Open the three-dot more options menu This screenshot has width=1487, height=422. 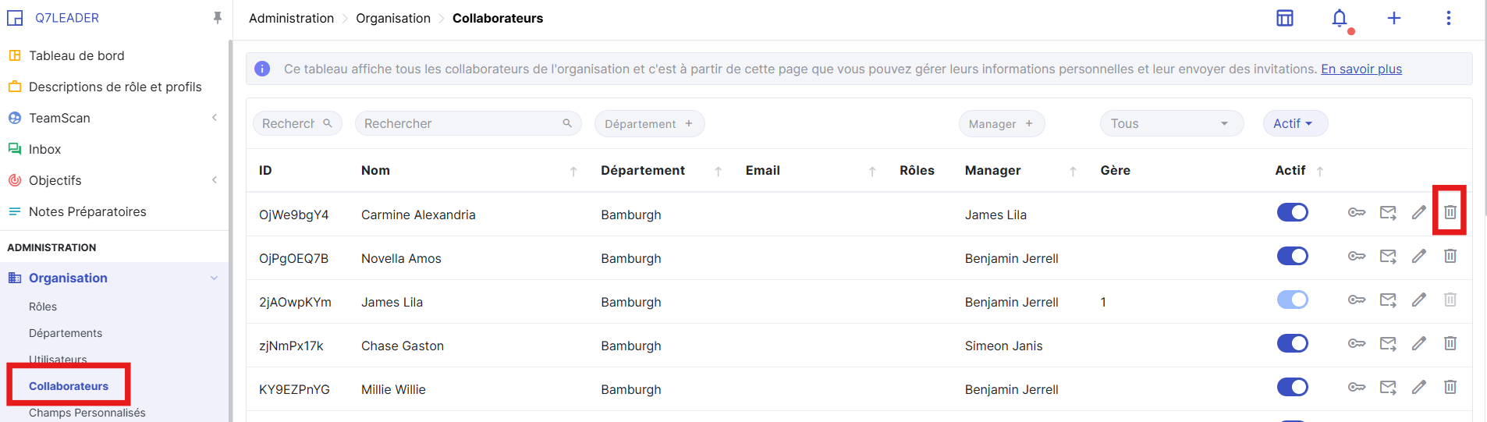[x=1448, y=18]
